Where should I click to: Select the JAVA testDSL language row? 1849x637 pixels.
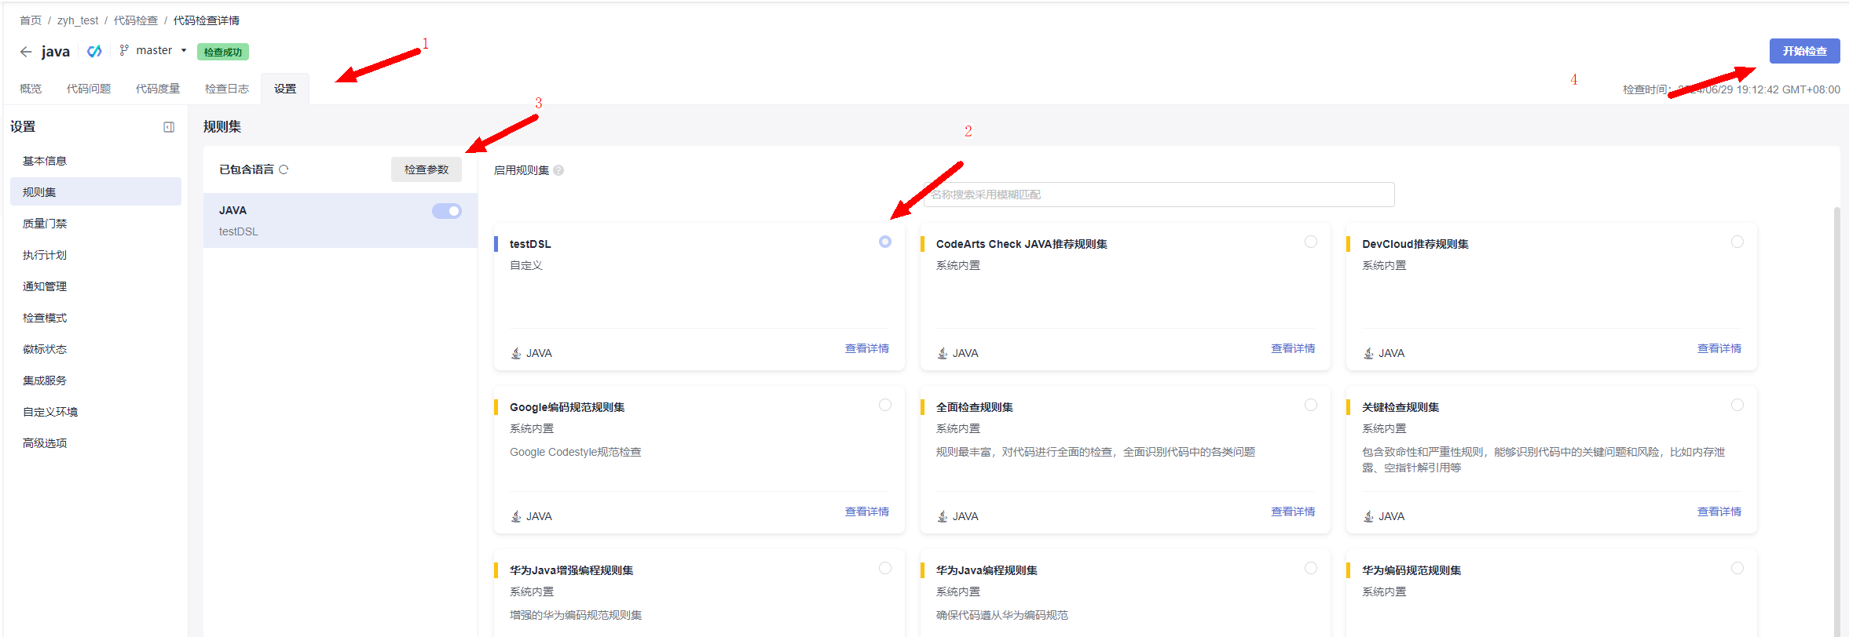(340, 220)
